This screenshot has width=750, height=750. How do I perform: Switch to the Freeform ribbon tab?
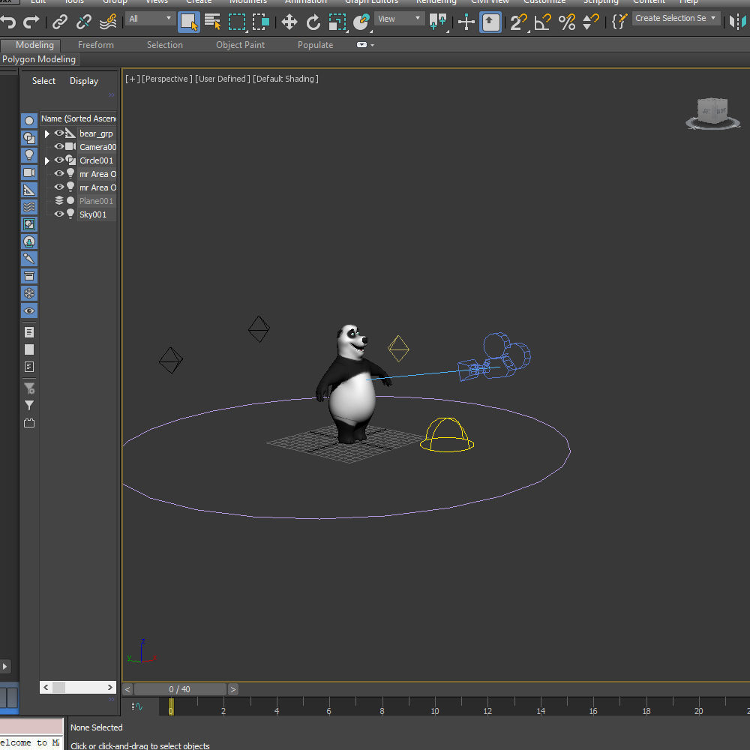96,45
